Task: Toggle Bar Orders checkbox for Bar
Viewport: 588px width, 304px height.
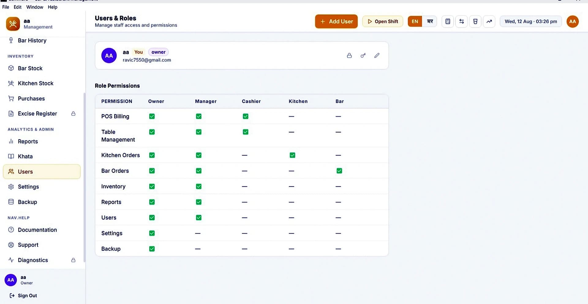Action: click(x=339, y=171)
